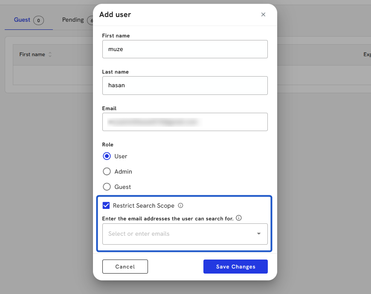Click the Select or enter emails field

[179, 234]
